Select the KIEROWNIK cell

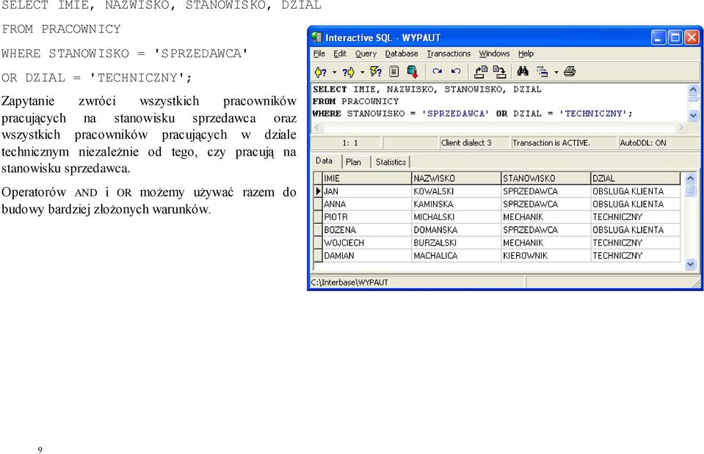click(545, 256)
